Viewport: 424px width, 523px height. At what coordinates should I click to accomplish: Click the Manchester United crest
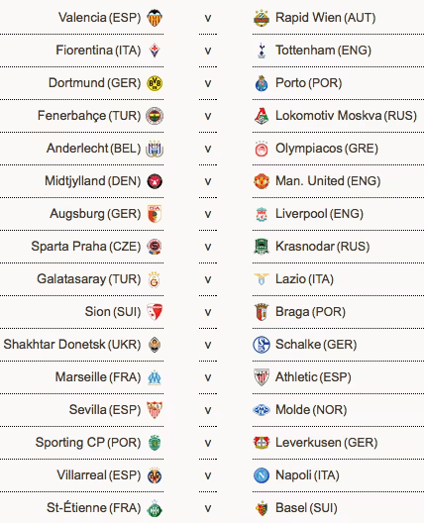(x=262, y=181)
